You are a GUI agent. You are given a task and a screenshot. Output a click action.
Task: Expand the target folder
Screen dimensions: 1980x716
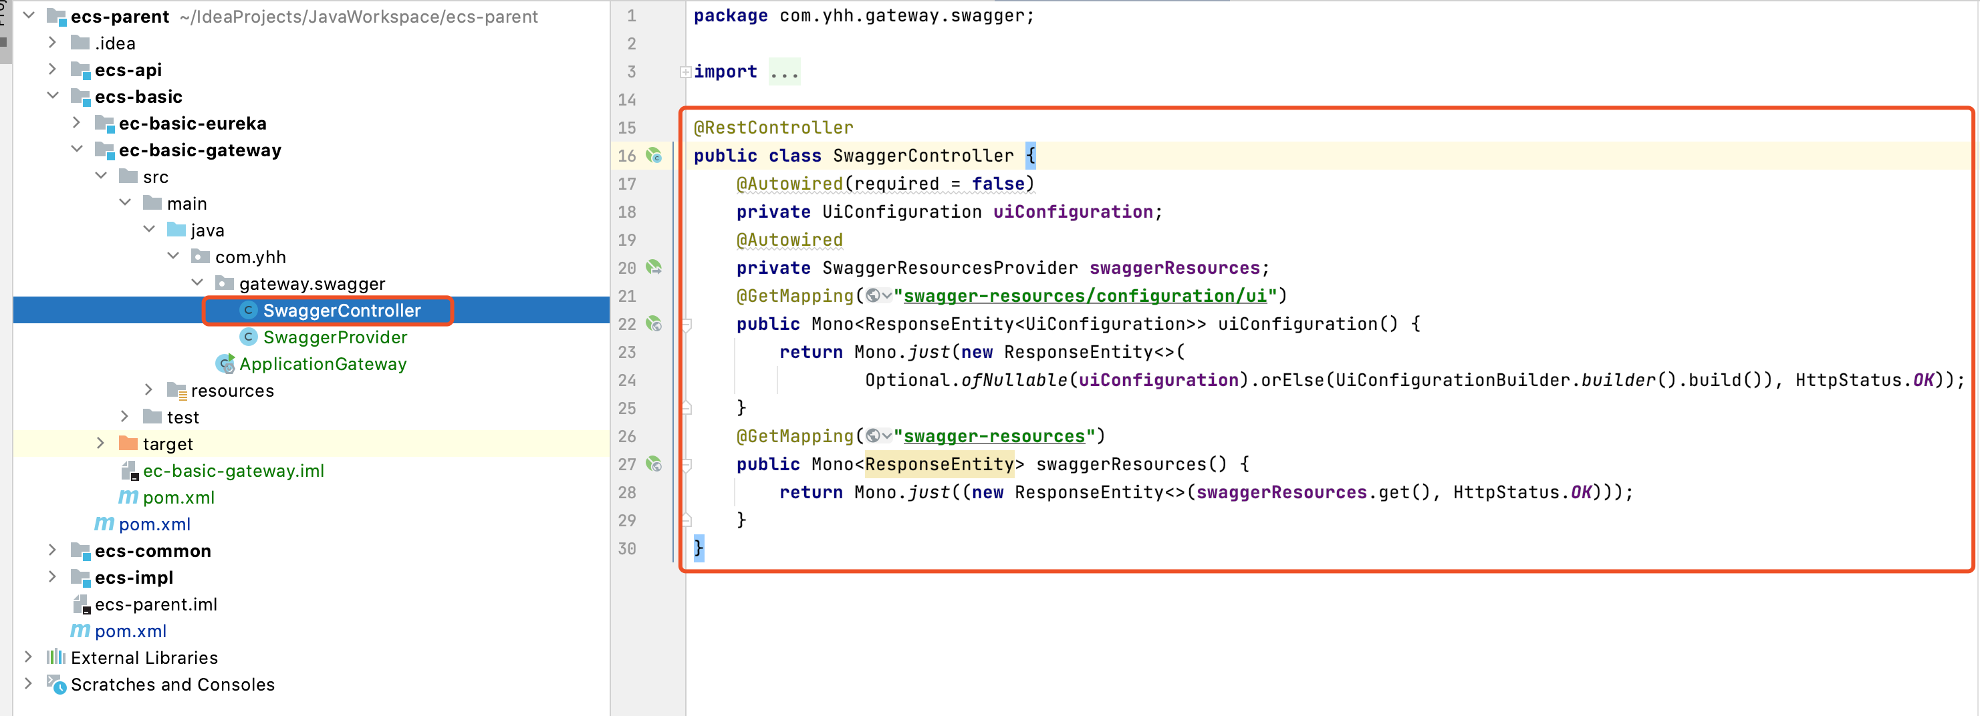101,443
